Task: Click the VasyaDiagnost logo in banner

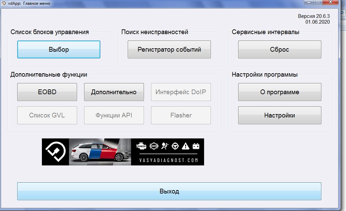Action: [55, 152]
